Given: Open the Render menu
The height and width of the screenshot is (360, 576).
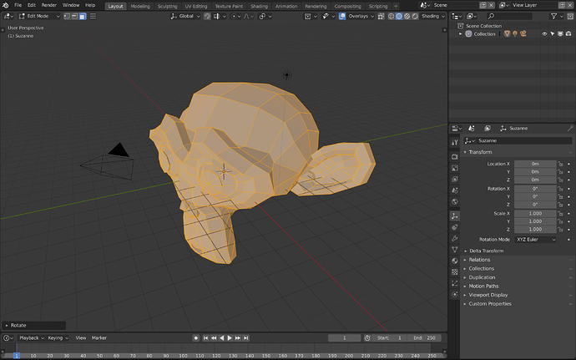Looking at the screenshot, I should 49,5.
